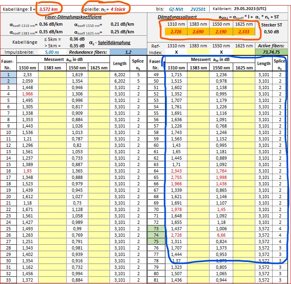Select the red 1,978 value of fiber 70
This screenshot has width=291, height=284.
pos(176,209)
